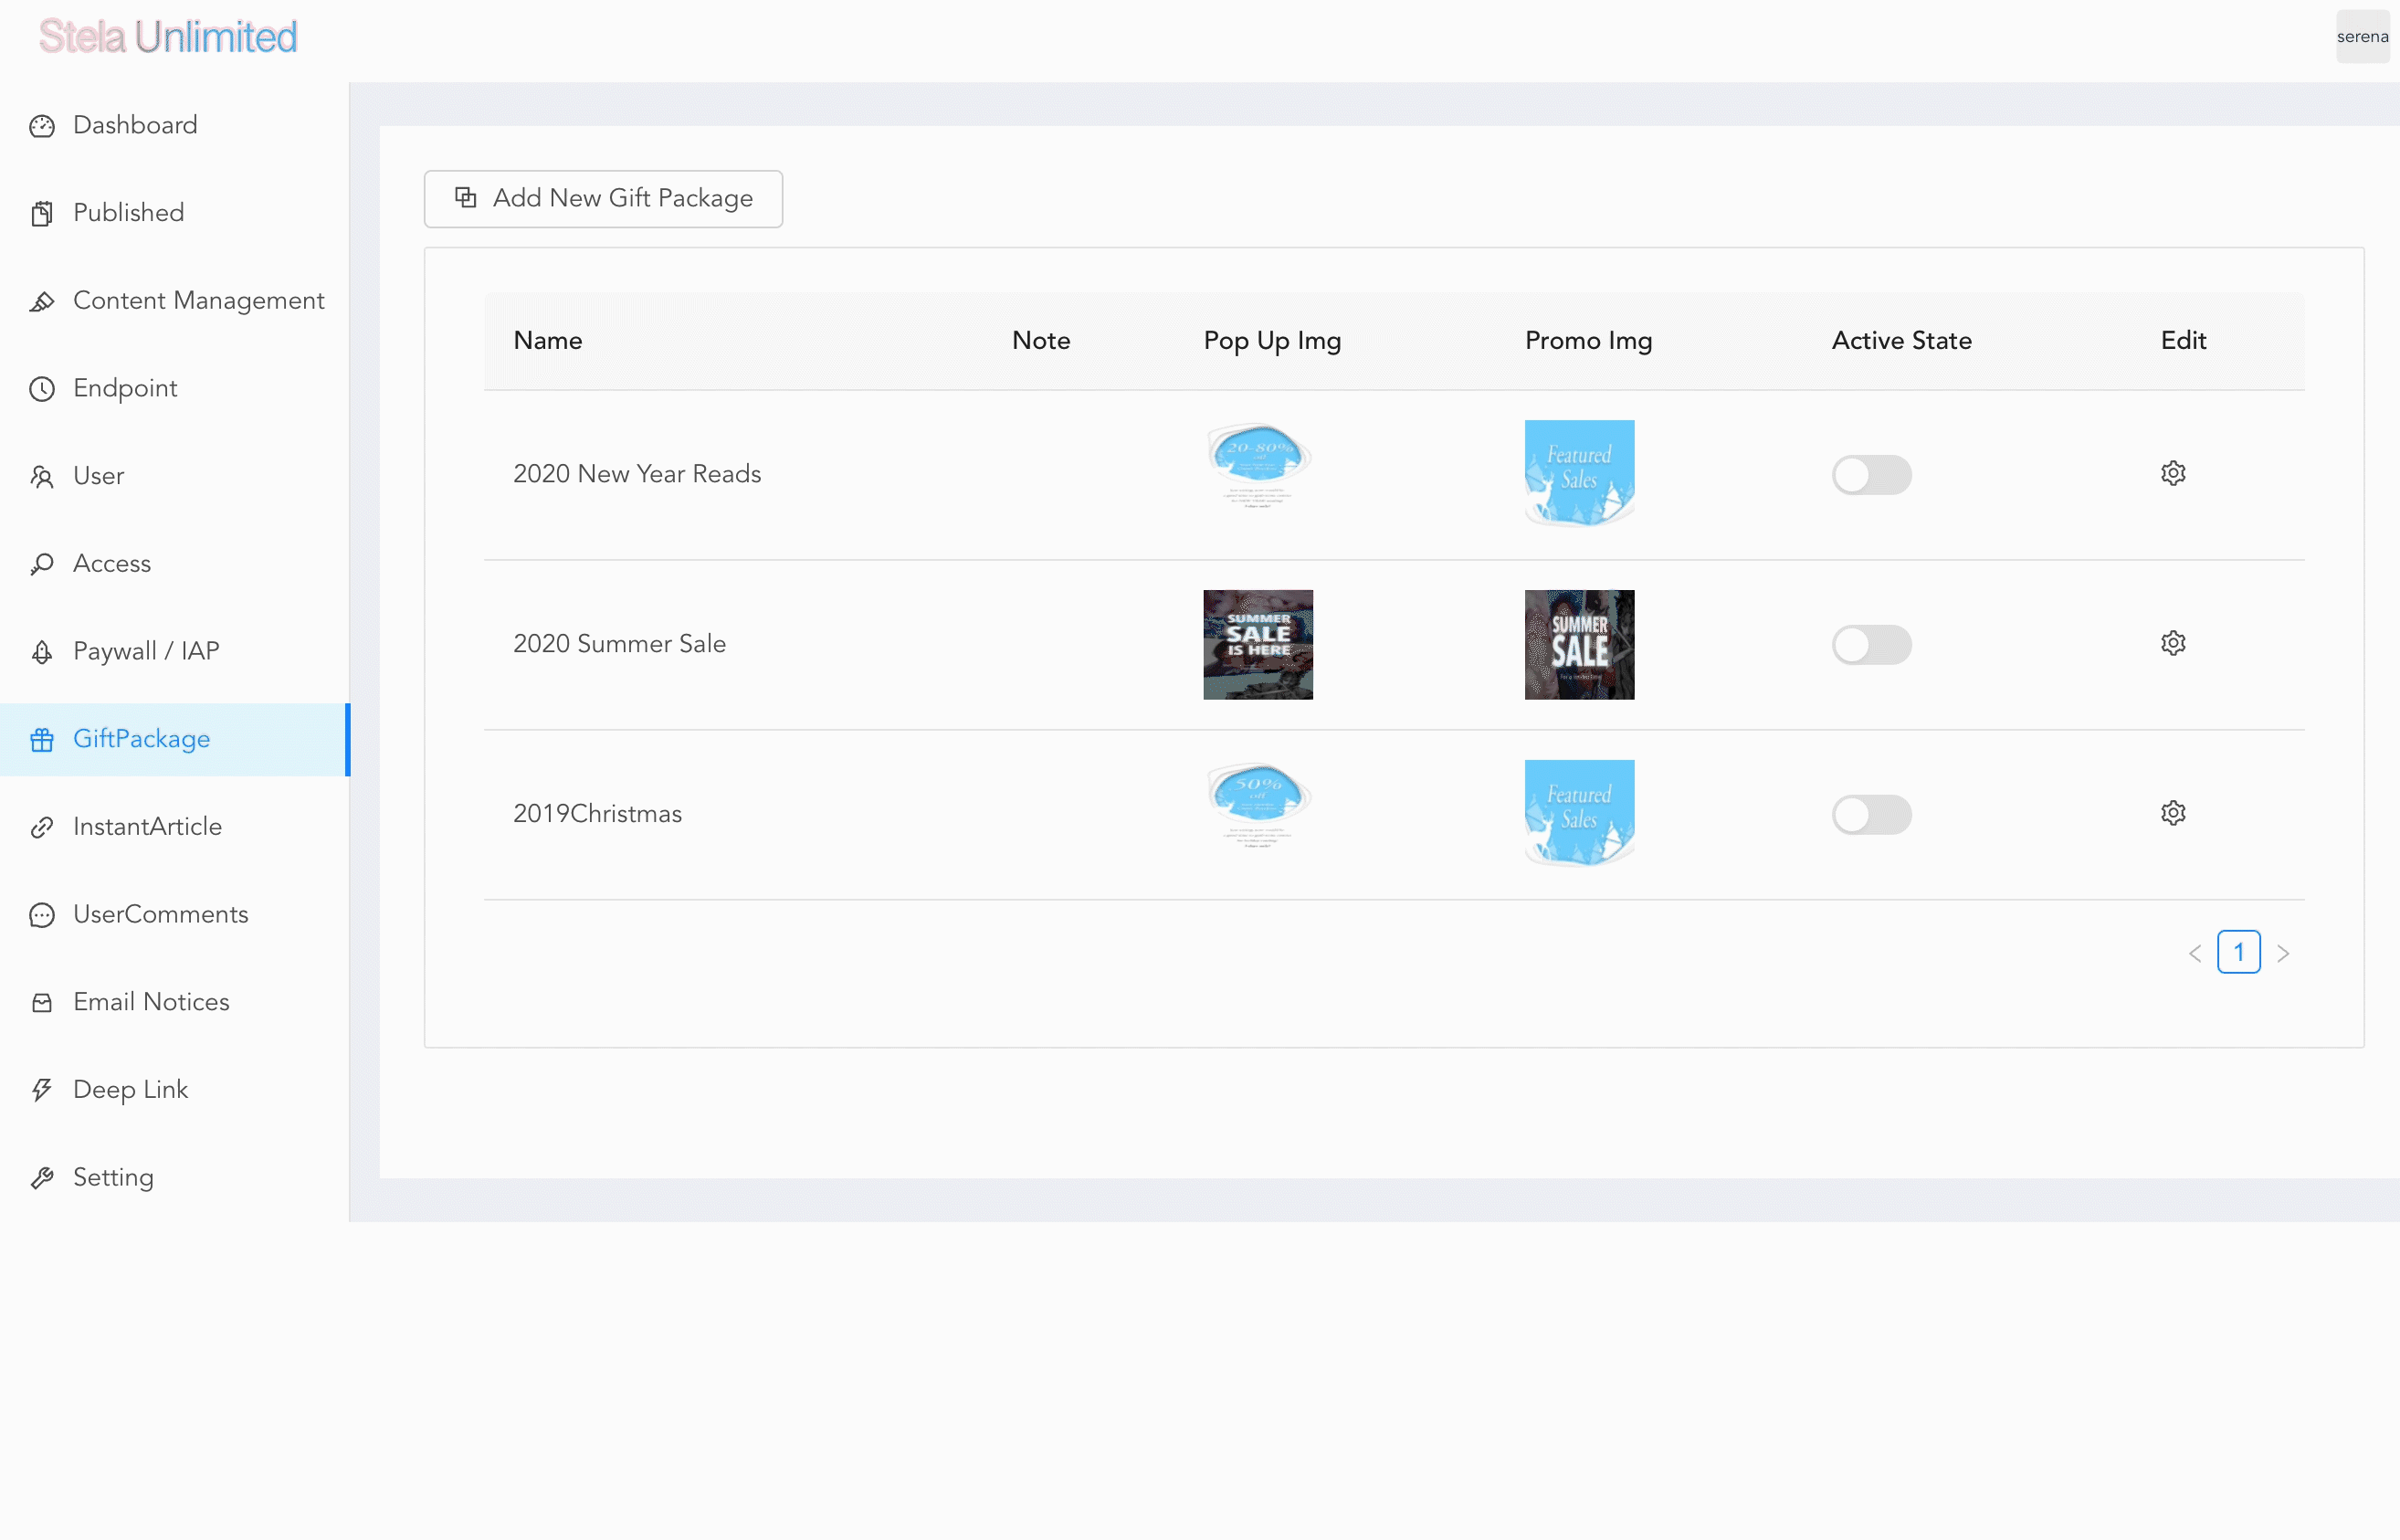Select page 1 in pagination

coord(2238,952)
